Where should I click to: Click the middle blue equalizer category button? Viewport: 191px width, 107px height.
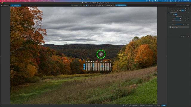[x=84, y=67]
